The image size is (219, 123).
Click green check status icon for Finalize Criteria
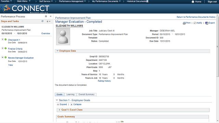pyautogui.click(x=5, y=48)
